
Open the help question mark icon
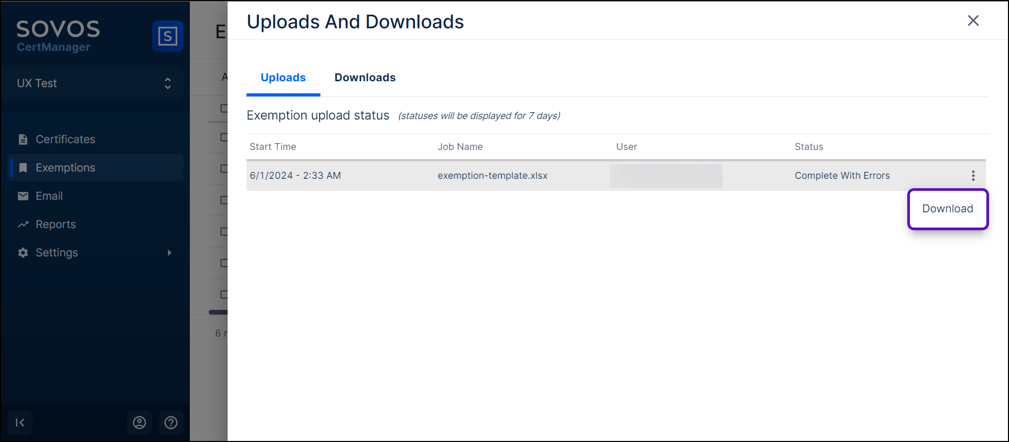point(171,423)
